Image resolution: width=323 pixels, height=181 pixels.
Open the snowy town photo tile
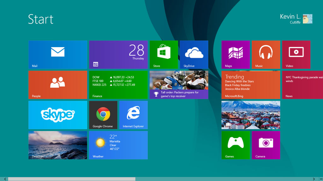(x=251, y=115)
